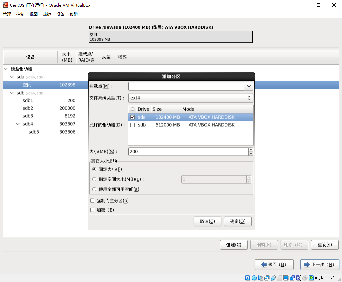
Task: Select the 固定大小 radio option
Action: tap(94, 169)
